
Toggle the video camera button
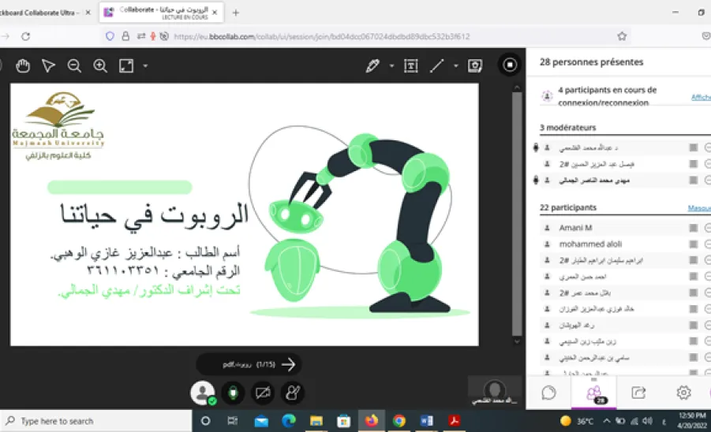click(263, 393)
